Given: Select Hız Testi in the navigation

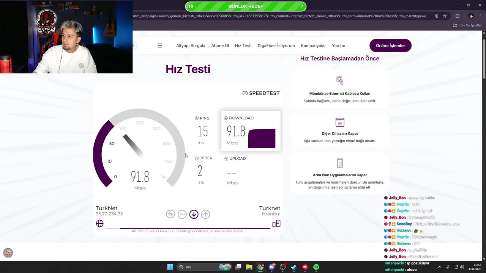Looking at the screenshot, I should click(243, 45).
